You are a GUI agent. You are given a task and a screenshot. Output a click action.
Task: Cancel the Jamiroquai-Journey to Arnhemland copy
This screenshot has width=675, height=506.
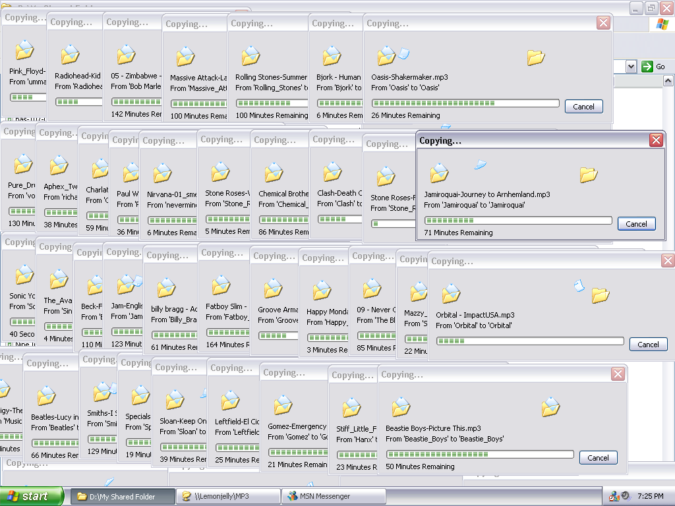[636, 224]
